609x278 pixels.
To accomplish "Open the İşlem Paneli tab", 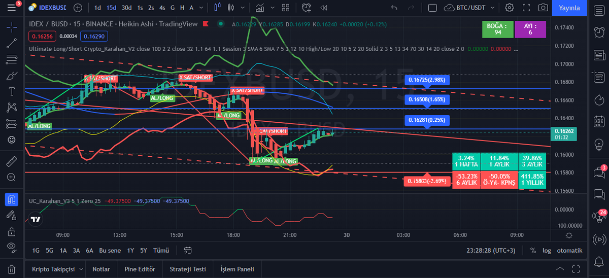I will point(237,269).
